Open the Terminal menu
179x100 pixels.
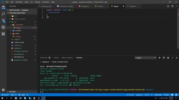point(45,2)
